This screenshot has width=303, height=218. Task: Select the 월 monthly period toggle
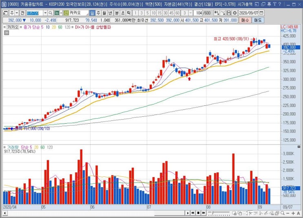pyautogui.click(x=104, y=13)
